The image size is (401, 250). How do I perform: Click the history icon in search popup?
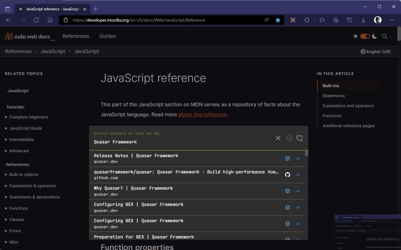[x=289, y=138]
